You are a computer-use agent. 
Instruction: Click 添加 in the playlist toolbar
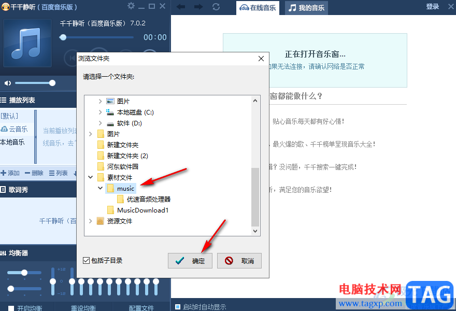(x=10, y=173)
